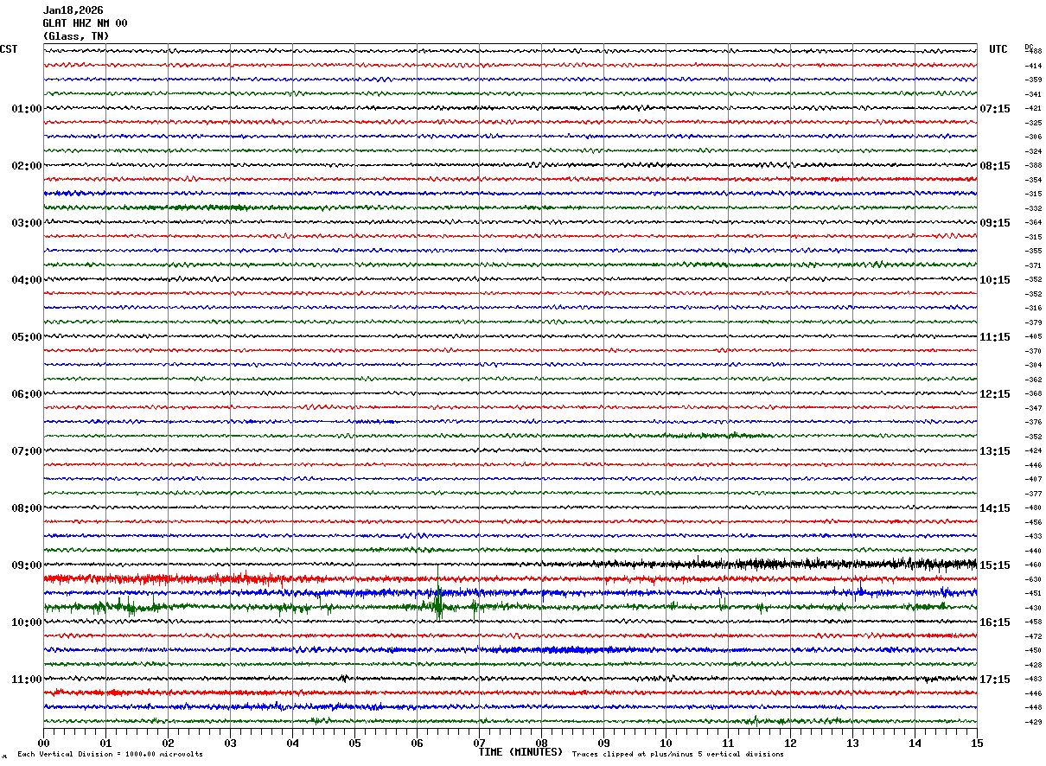The image size is (1046, 766).
Task: Click the CST timezone label
Action: (9, 49)
